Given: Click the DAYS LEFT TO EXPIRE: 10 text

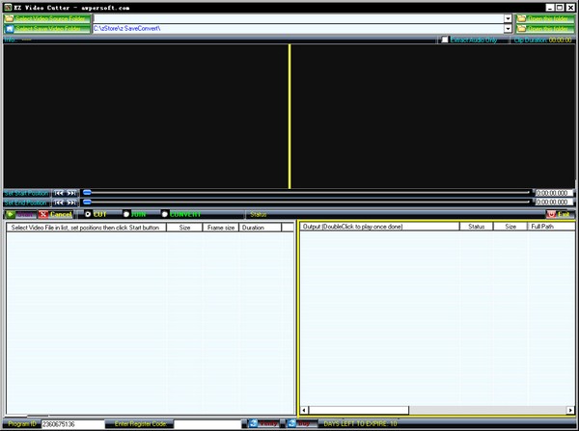Looking at the screenshot, I should coord(360,423).
